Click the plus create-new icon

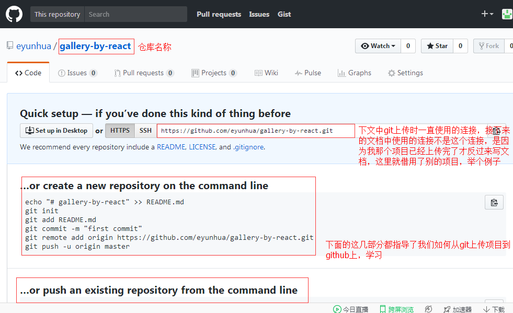tap(487, 14)
